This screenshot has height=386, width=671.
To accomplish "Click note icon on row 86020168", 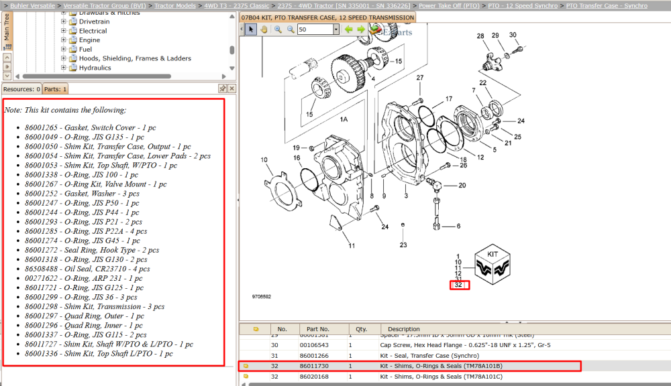I will point(246,377).
